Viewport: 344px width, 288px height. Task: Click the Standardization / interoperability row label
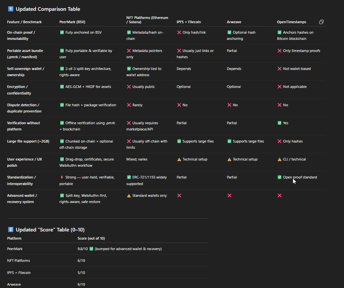pyautogui.click(x=21, y=180)
